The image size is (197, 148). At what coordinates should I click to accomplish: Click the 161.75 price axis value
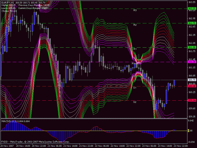(x=192, y=51)
